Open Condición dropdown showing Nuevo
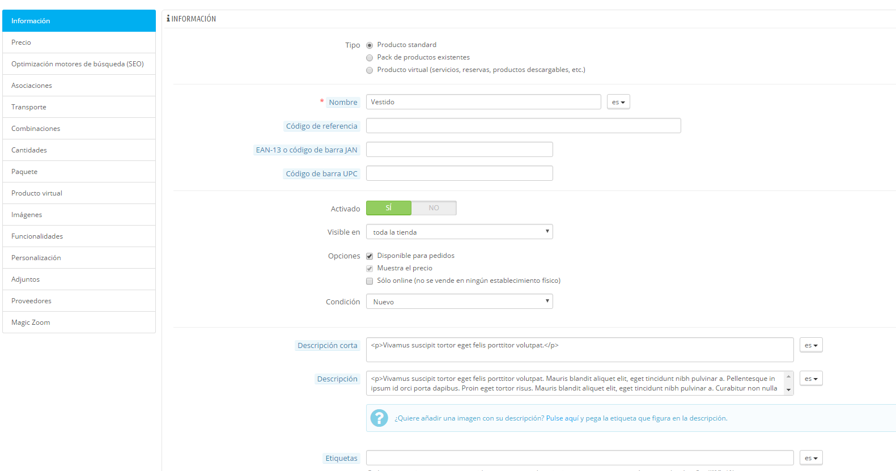Viewport: 896px width, 471px height. (460, 302)
